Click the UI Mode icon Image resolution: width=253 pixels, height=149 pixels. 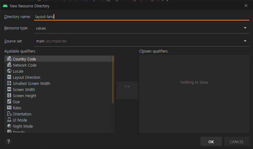coord(9,120)
